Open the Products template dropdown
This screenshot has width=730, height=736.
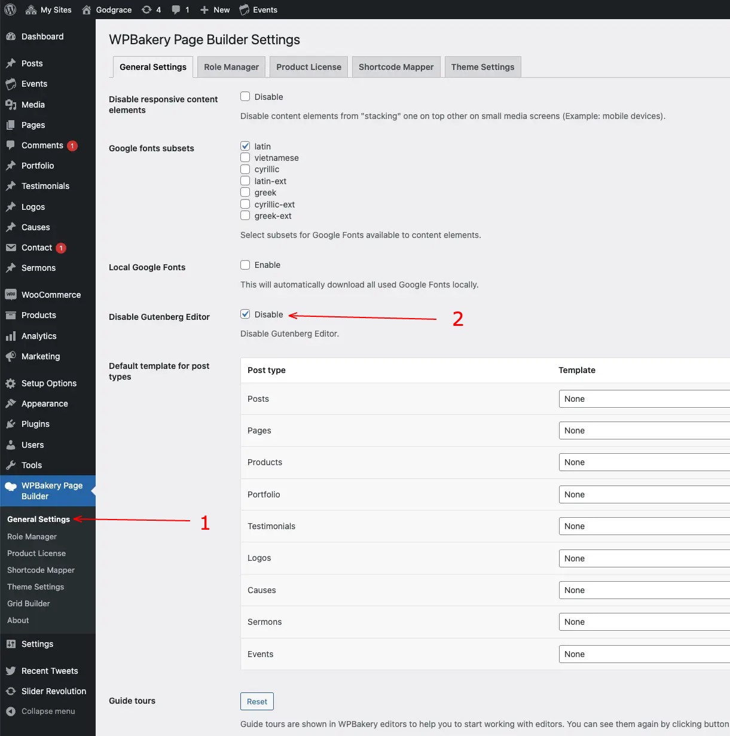click(x=645, y=462)
